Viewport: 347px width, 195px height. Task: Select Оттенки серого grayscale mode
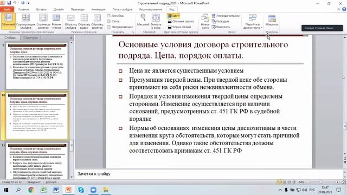181,22
